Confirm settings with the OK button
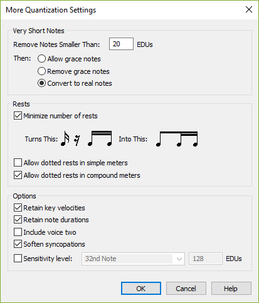The height and width of the screenshot is (303, 259). (141, 289)
